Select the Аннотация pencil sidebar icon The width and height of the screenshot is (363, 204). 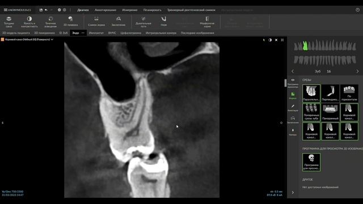click(x=293, y=108)
